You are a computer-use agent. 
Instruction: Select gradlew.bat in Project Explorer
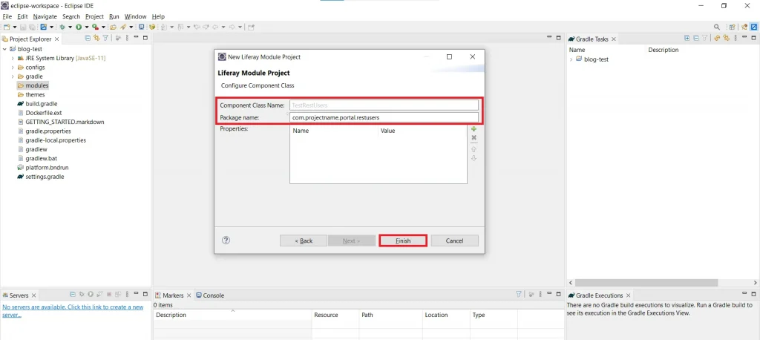click(x=42, y=158)
